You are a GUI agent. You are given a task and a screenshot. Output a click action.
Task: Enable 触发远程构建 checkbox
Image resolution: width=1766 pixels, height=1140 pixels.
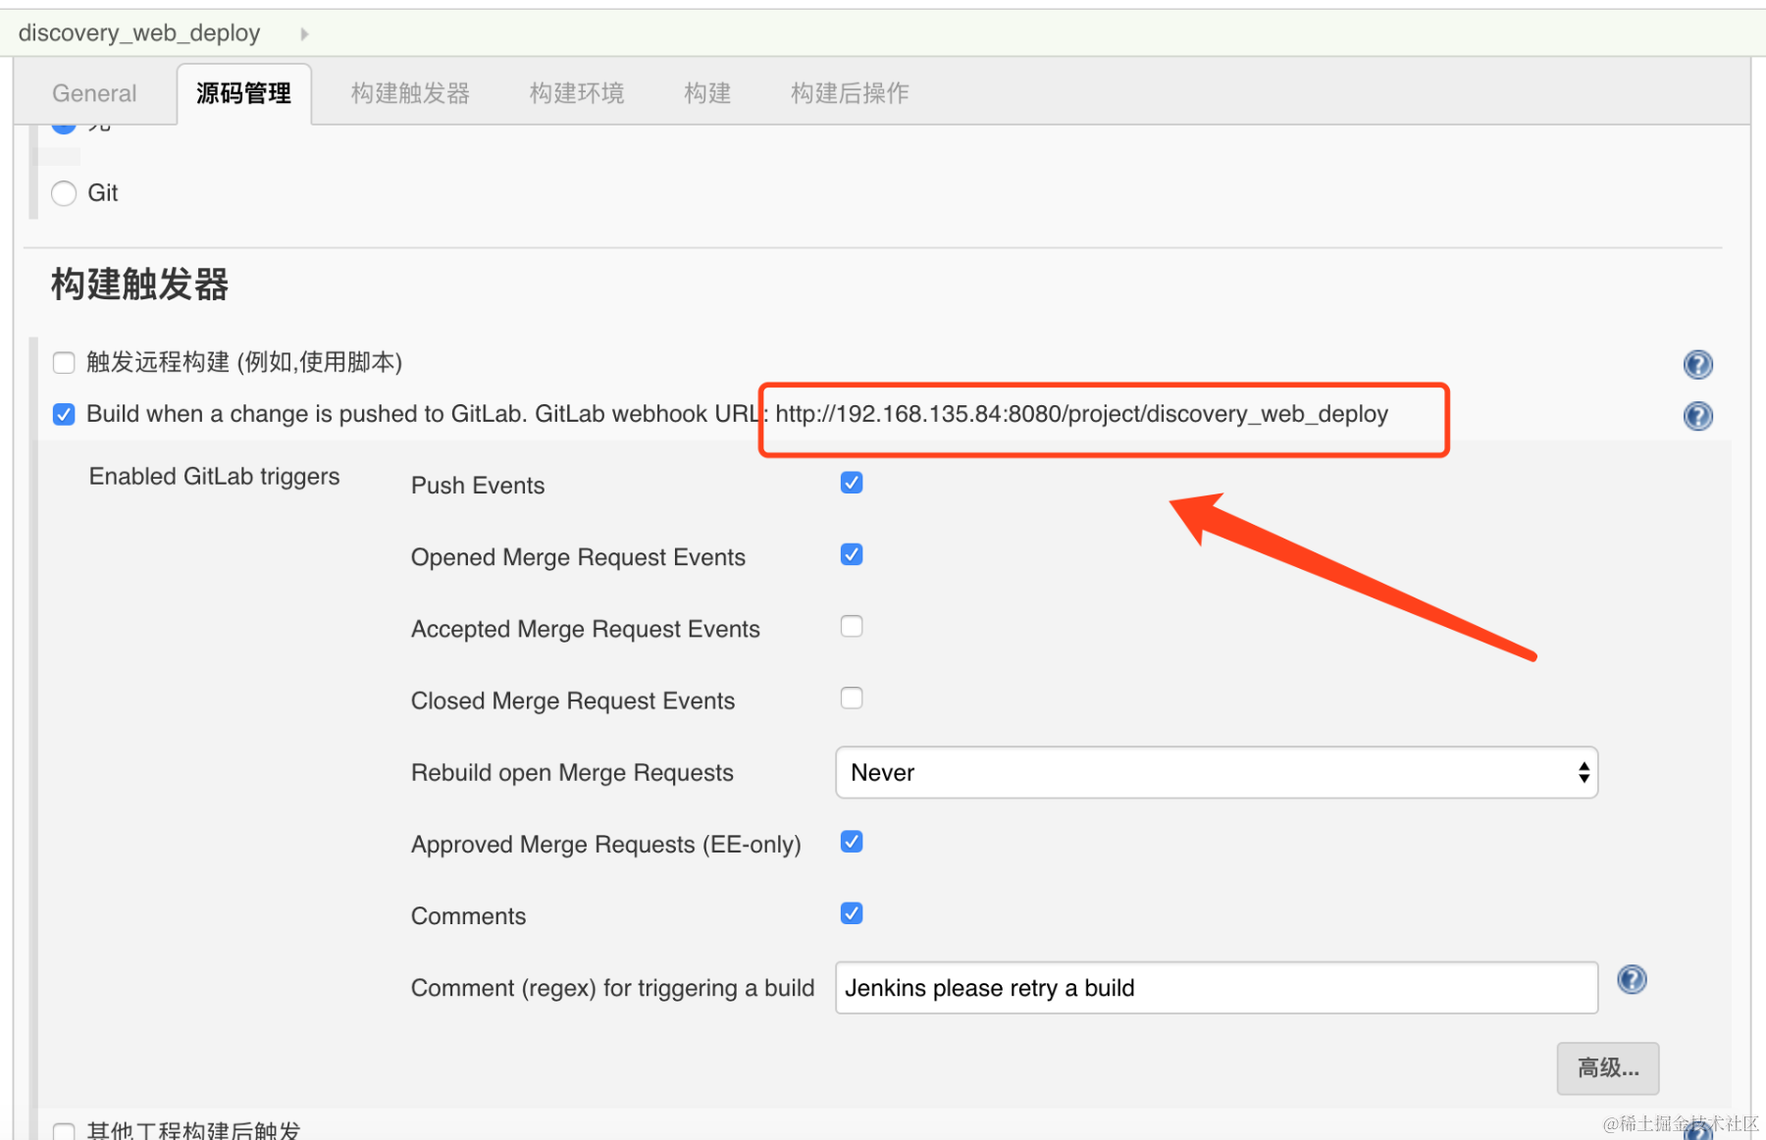point(64,363)
